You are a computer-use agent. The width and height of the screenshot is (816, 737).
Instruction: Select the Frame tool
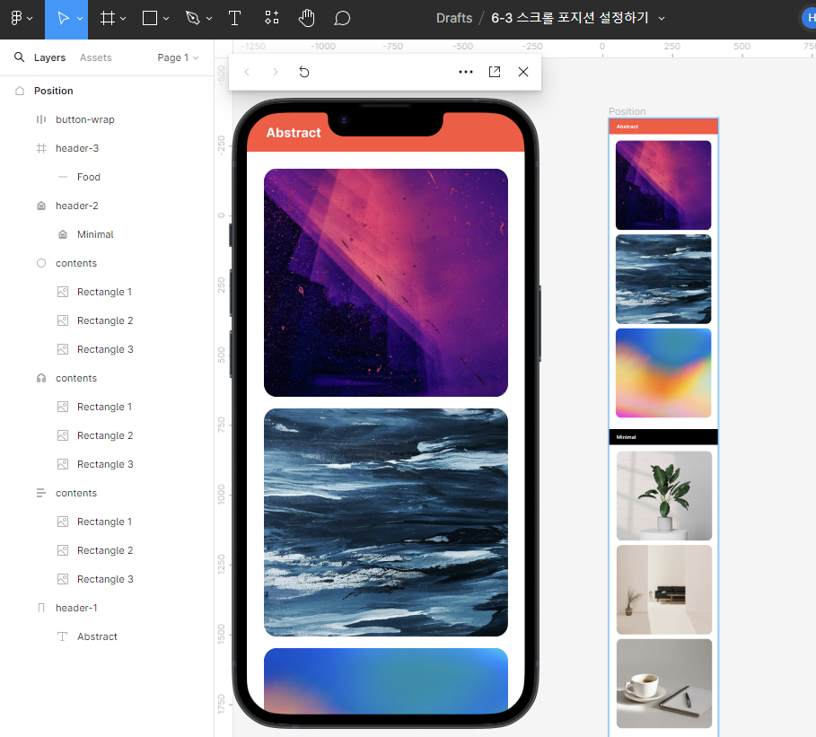107,18
